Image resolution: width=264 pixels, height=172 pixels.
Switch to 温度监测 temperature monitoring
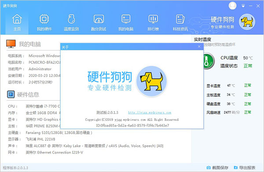[x=71, y=23]
